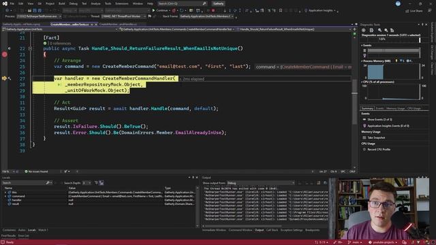Click the Record CPU Profile link

379,150
